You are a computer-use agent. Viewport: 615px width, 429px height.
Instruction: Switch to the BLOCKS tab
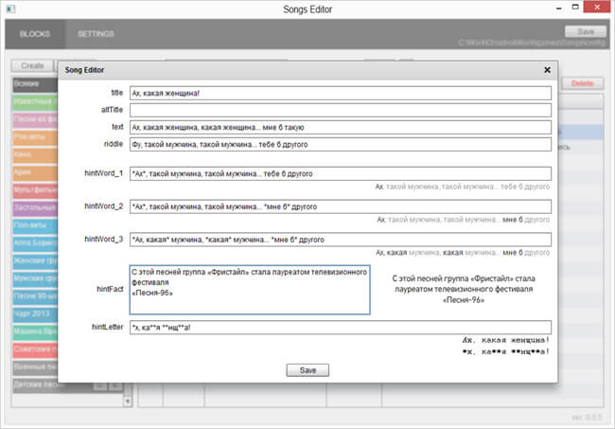click(35, 34)
